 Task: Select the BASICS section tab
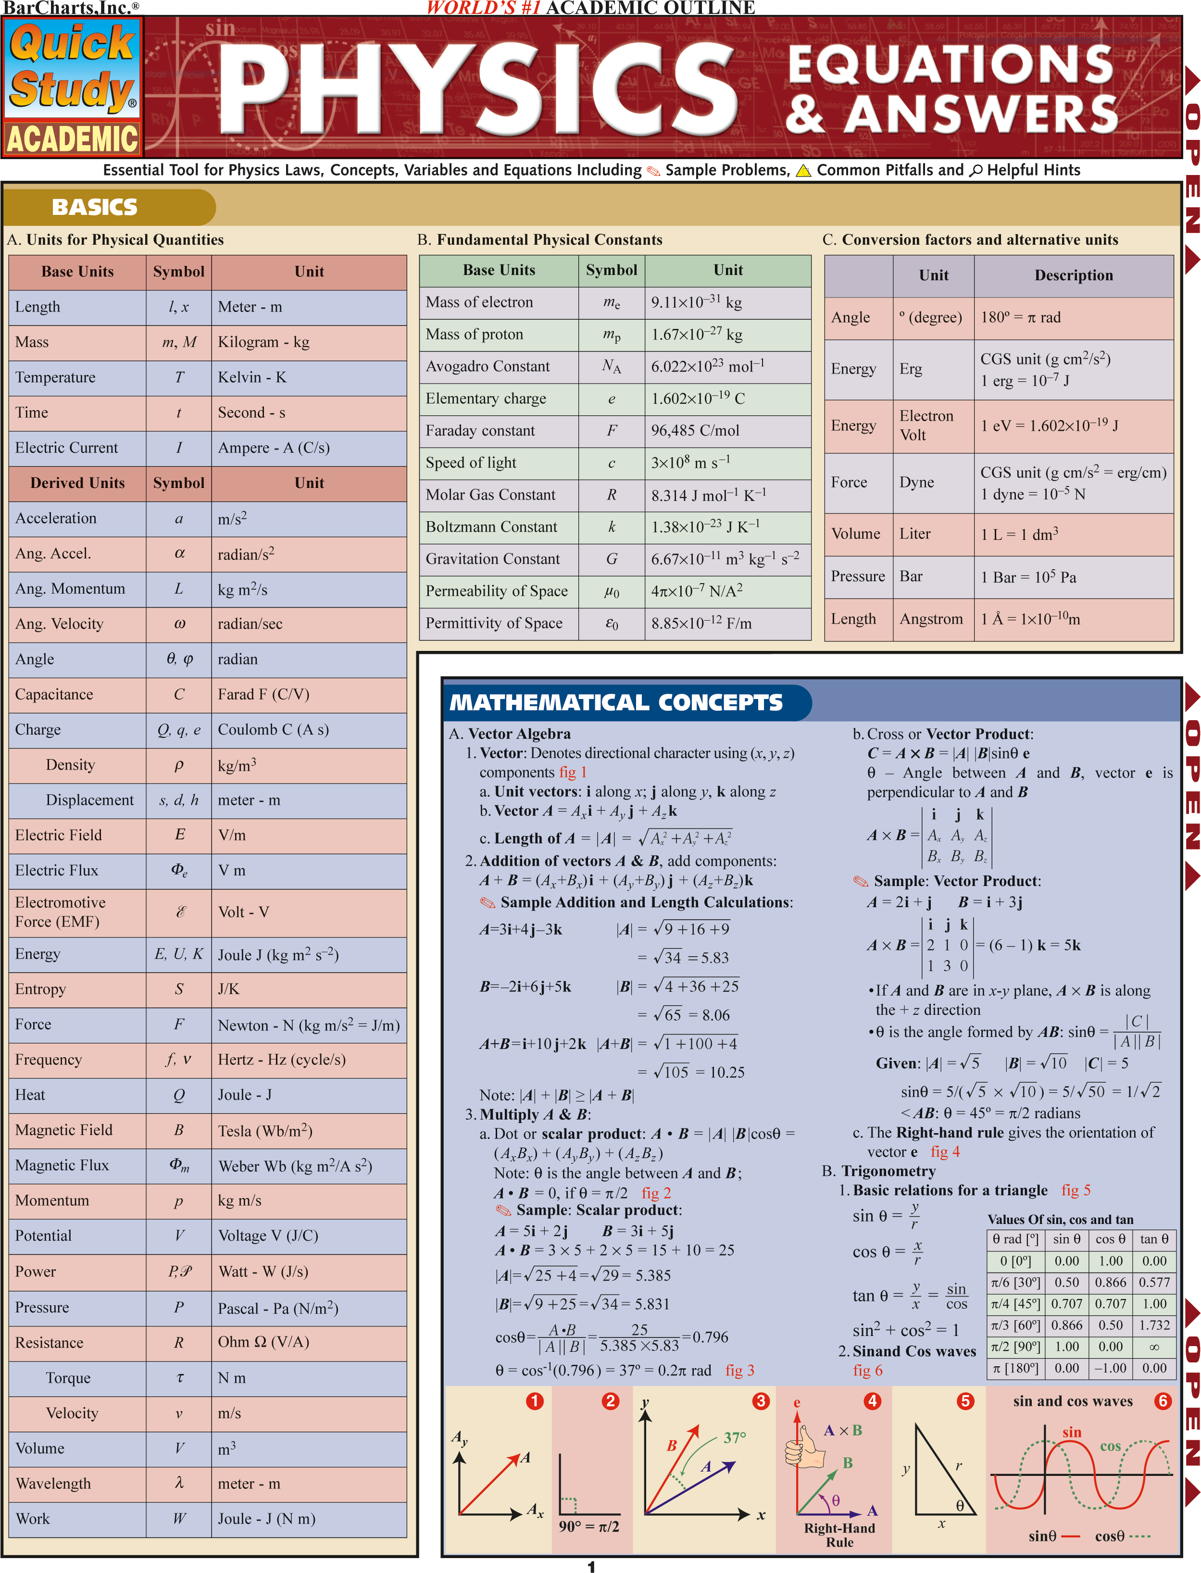109,207
